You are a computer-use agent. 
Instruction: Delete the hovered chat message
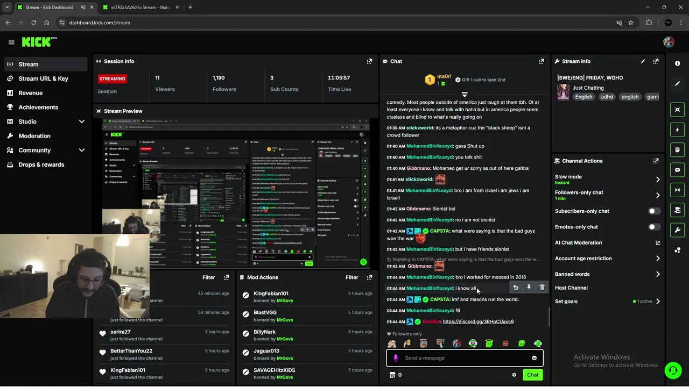542,288
